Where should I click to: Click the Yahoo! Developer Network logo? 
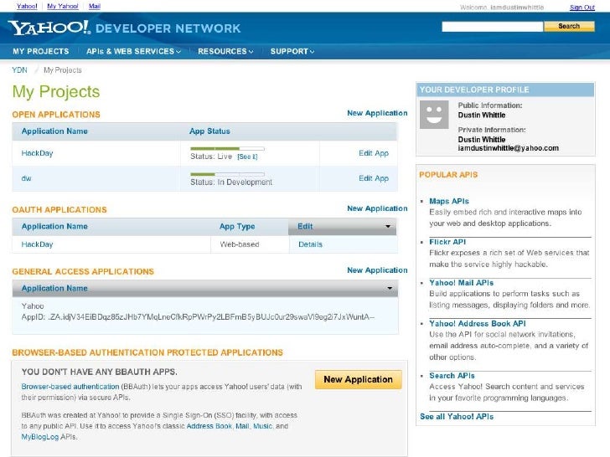point(125,28)
